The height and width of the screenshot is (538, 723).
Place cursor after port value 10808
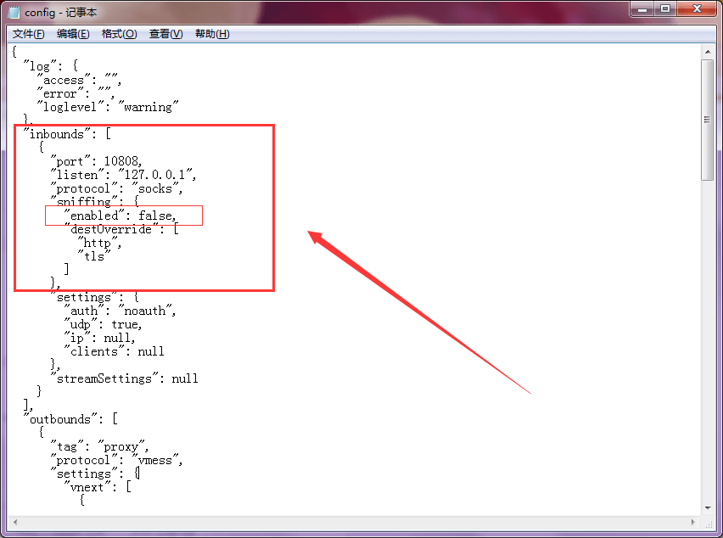(x=143, y=161)
